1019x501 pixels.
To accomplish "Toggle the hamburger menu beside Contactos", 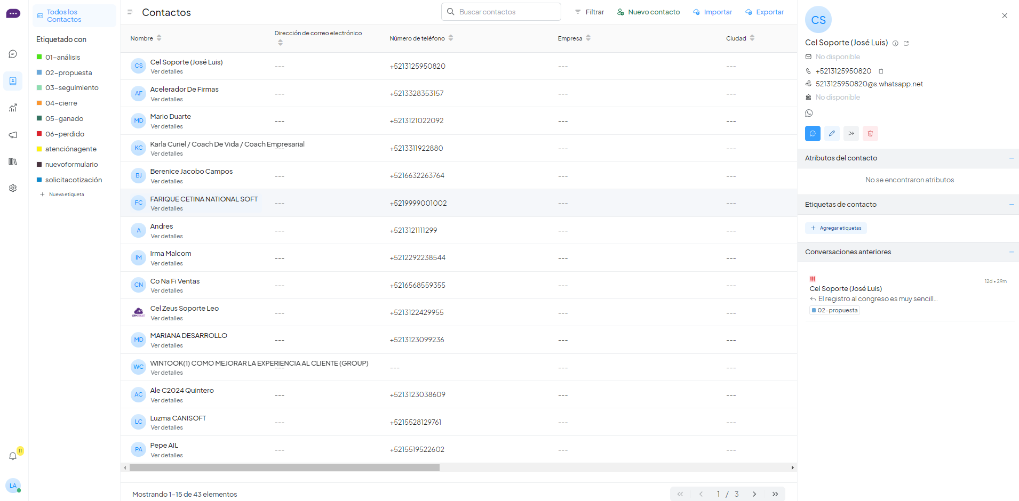I will coord(130,12).
